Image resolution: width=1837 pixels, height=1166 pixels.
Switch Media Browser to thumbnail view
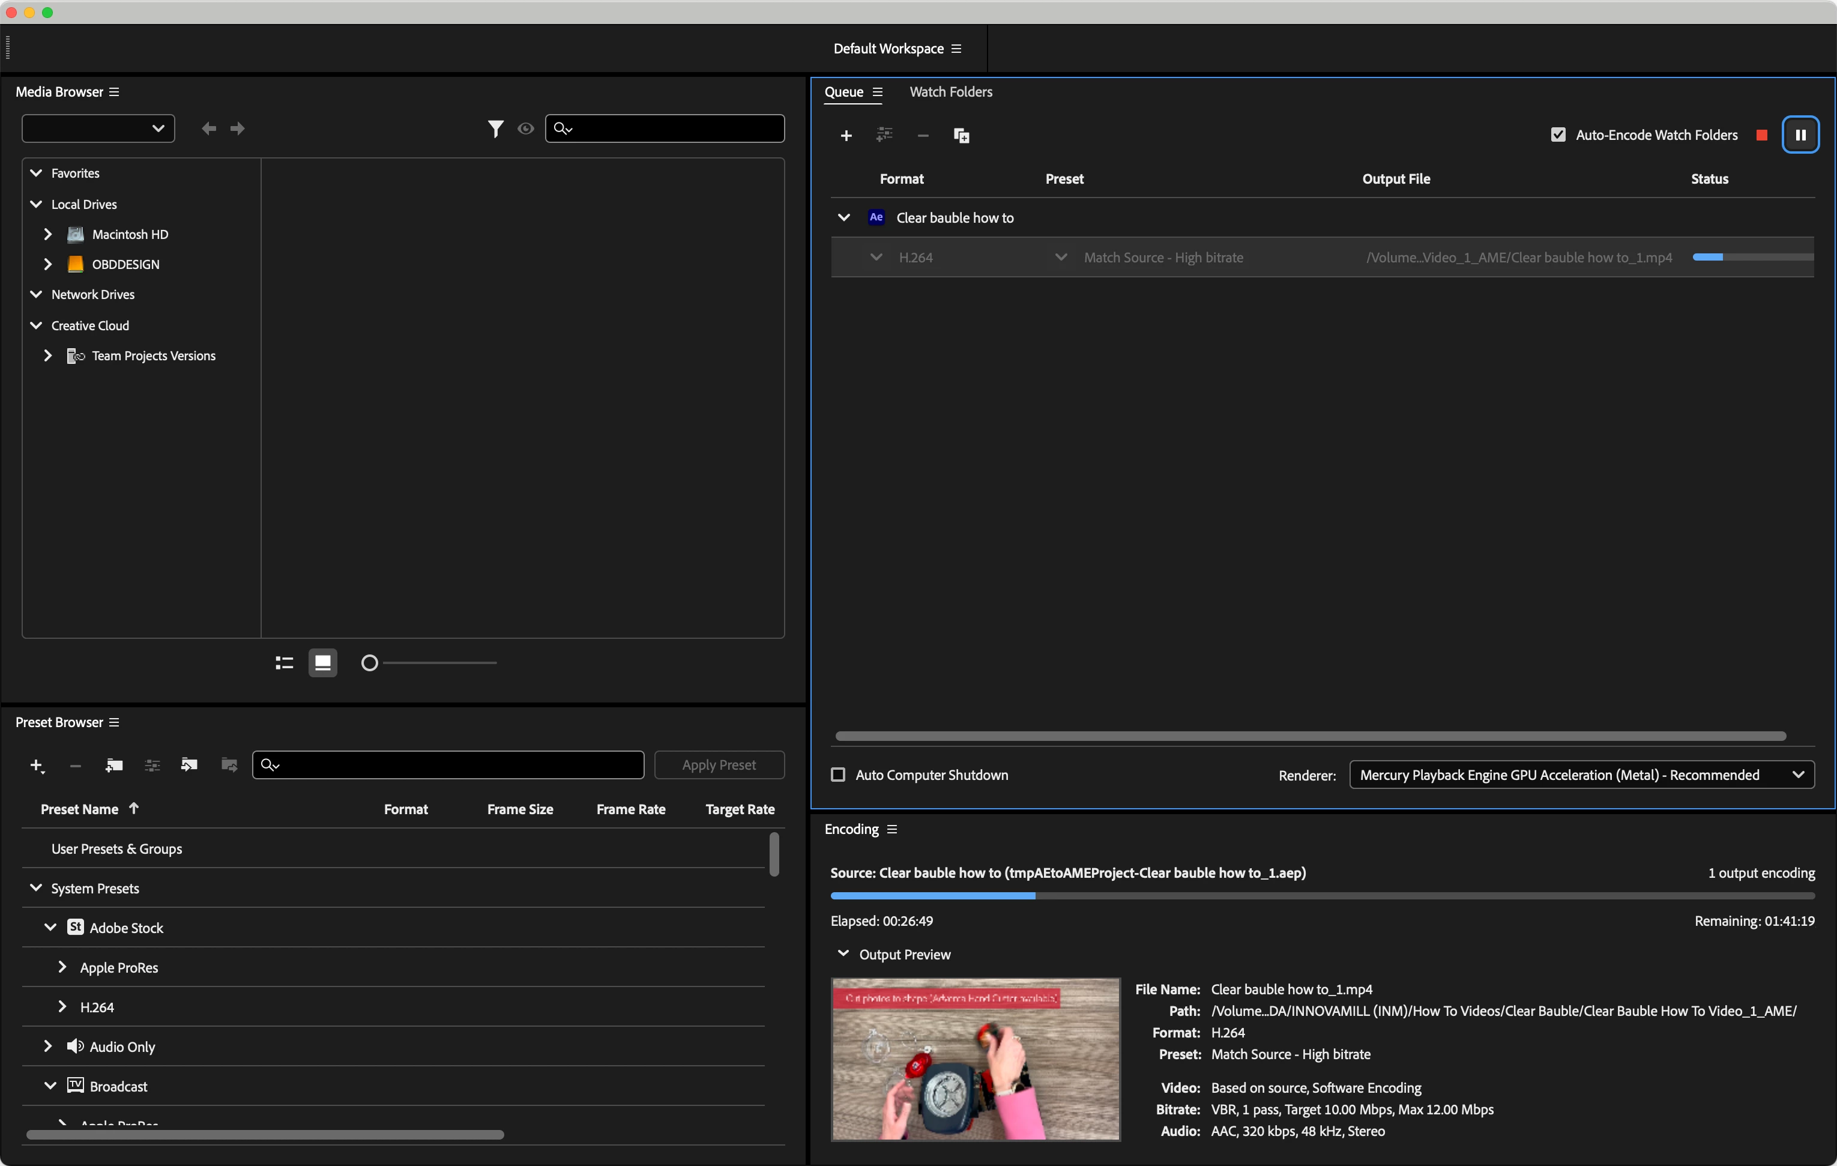tap(323, 662)
